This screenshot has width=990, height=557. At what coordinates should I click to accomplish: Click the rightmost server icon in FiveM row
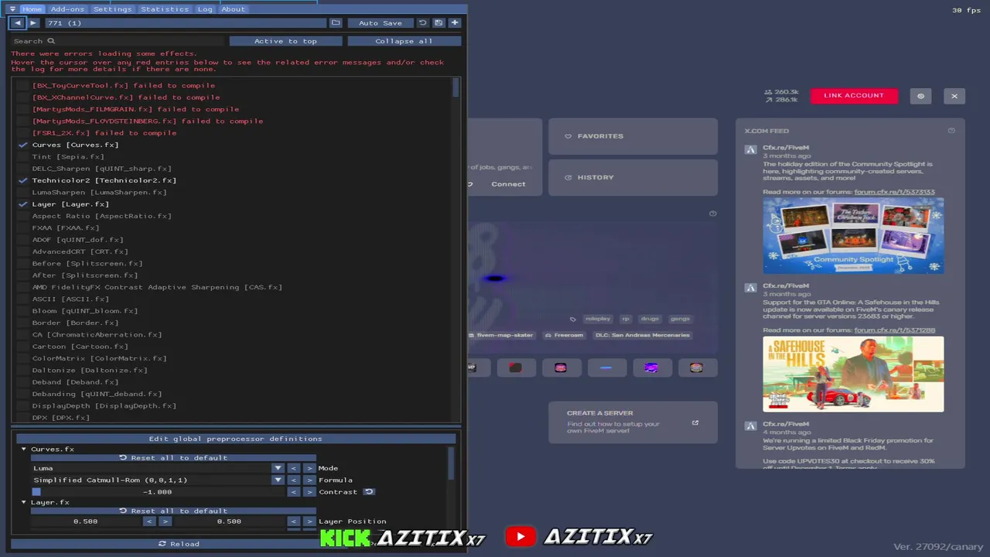click(697, 367)
